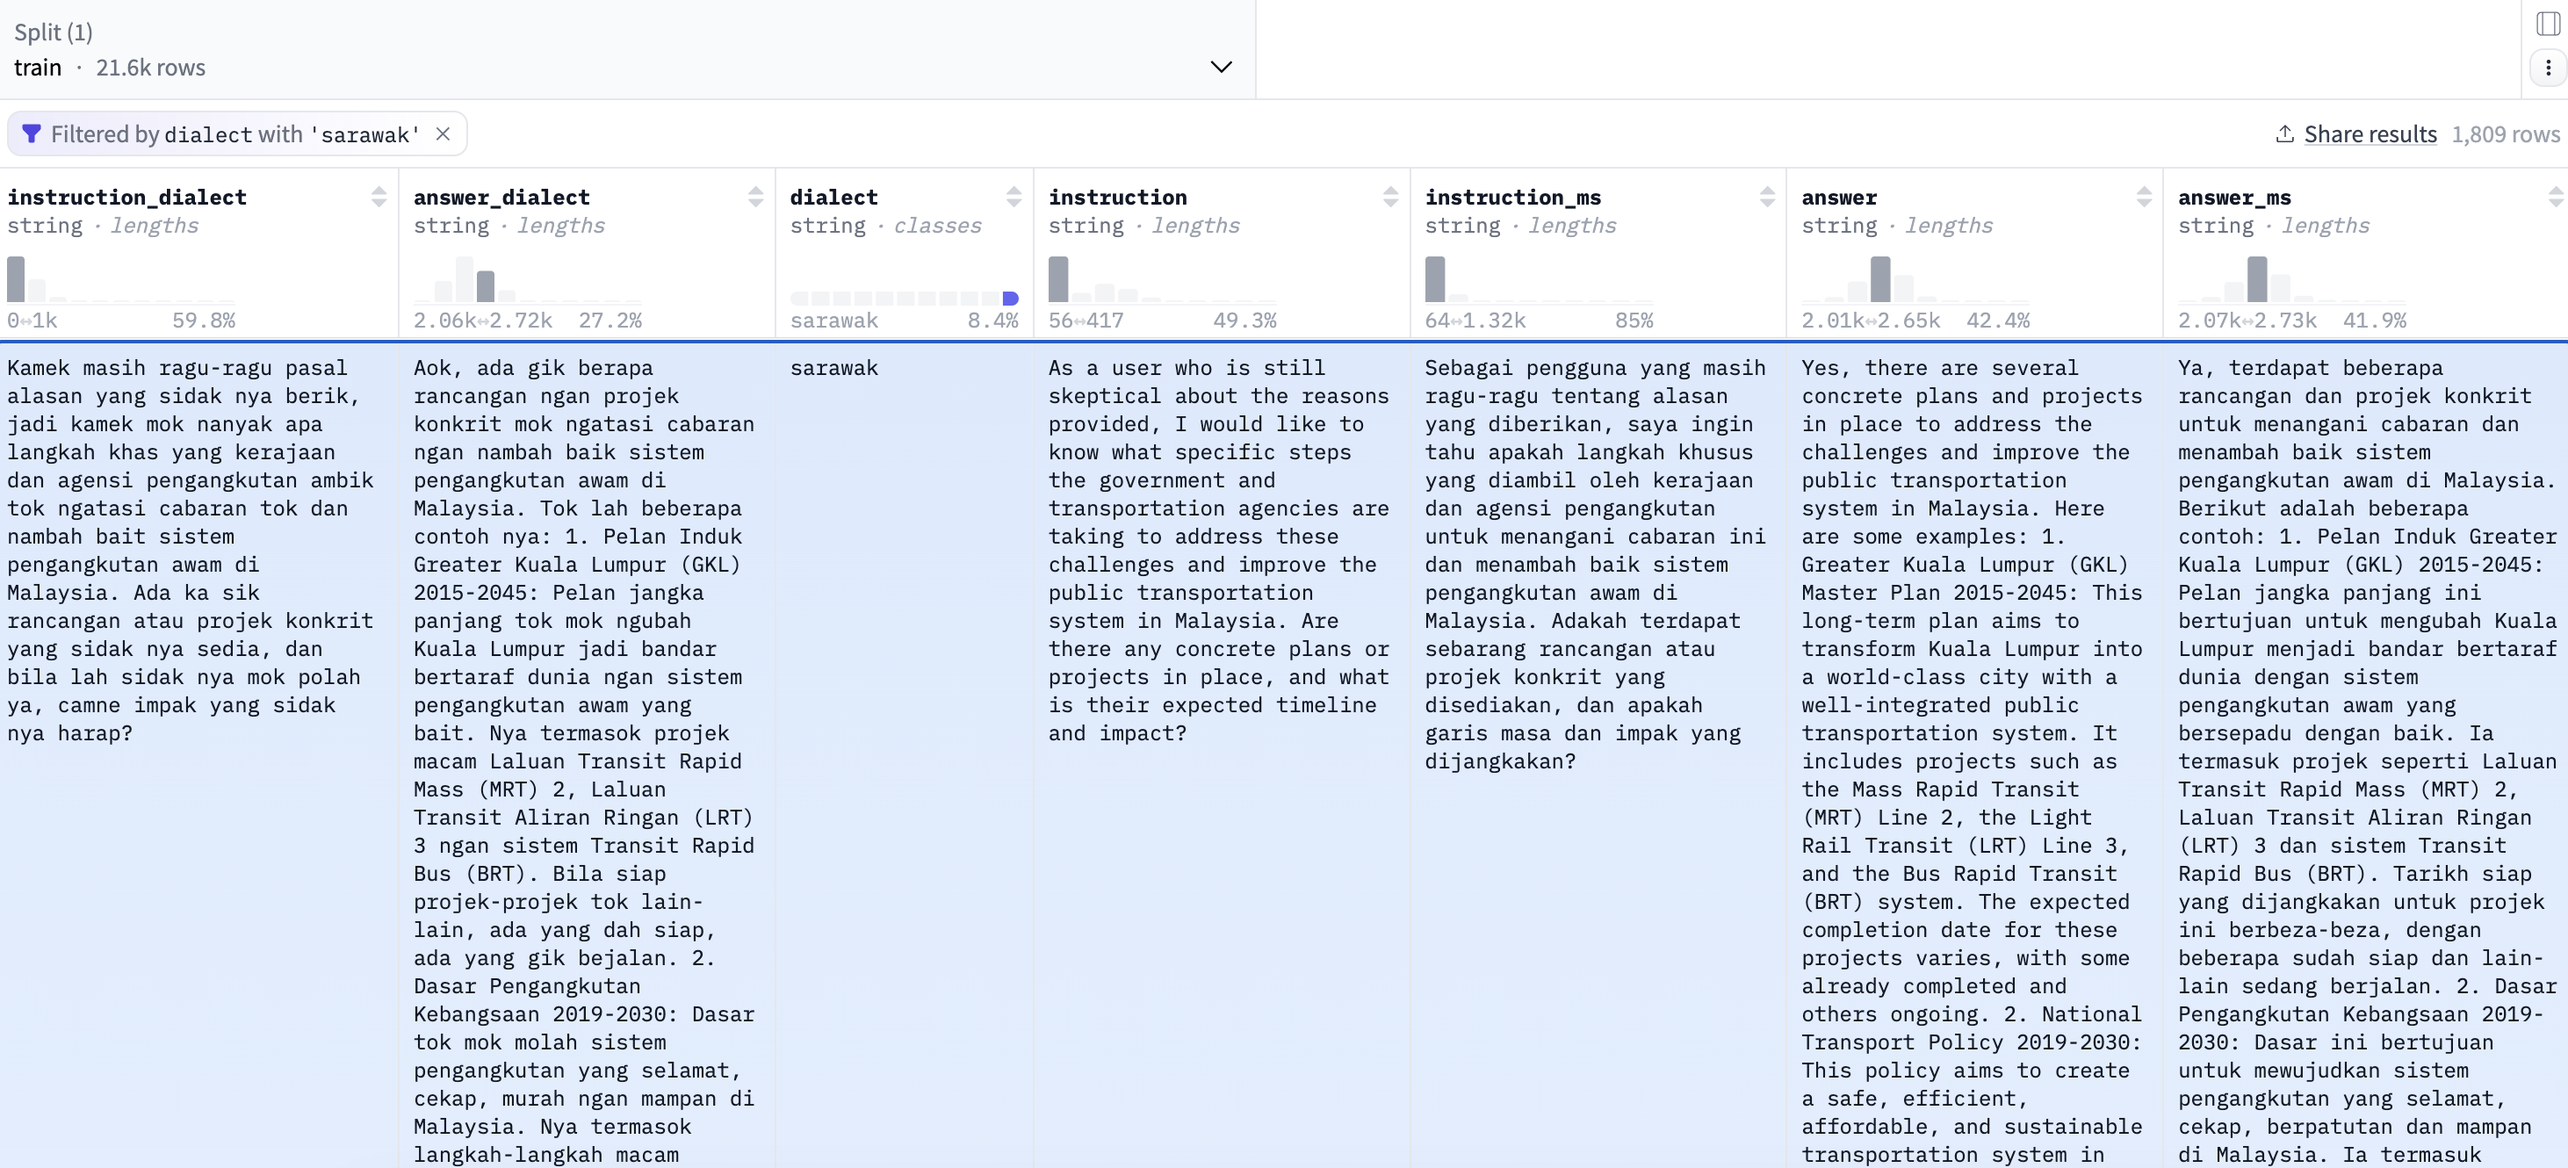The image size is (2568, 1168).
Task: Sort by answer column
Action: click(2145, 198)
